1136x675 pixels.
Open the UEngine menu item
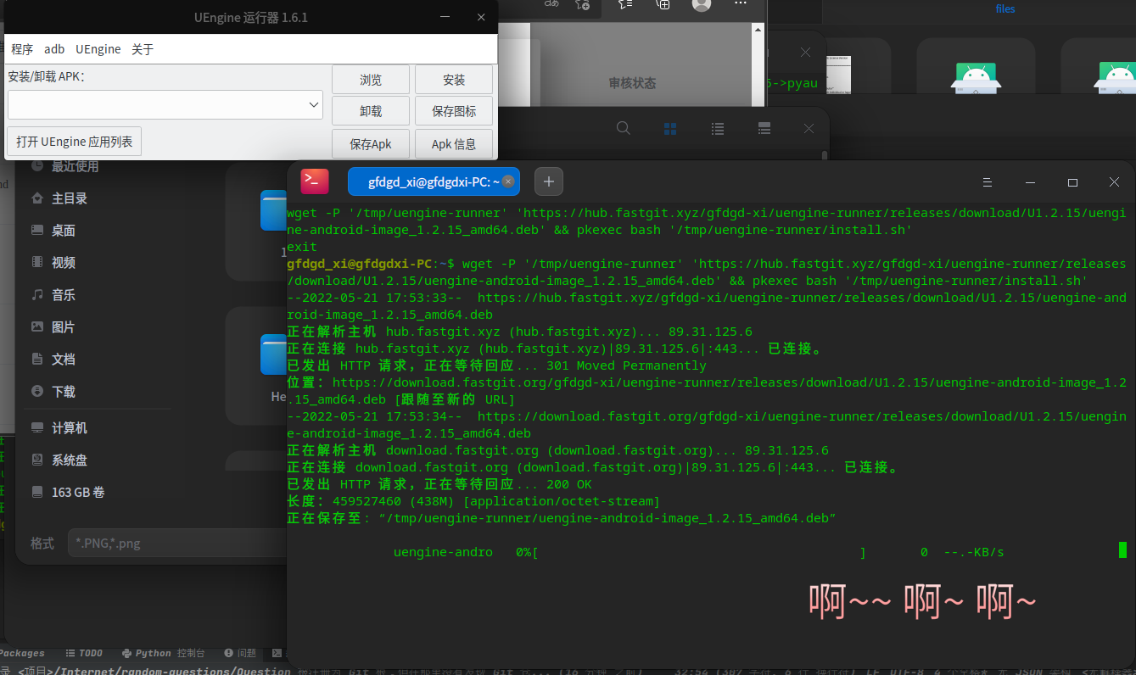[x=98, y=49]
